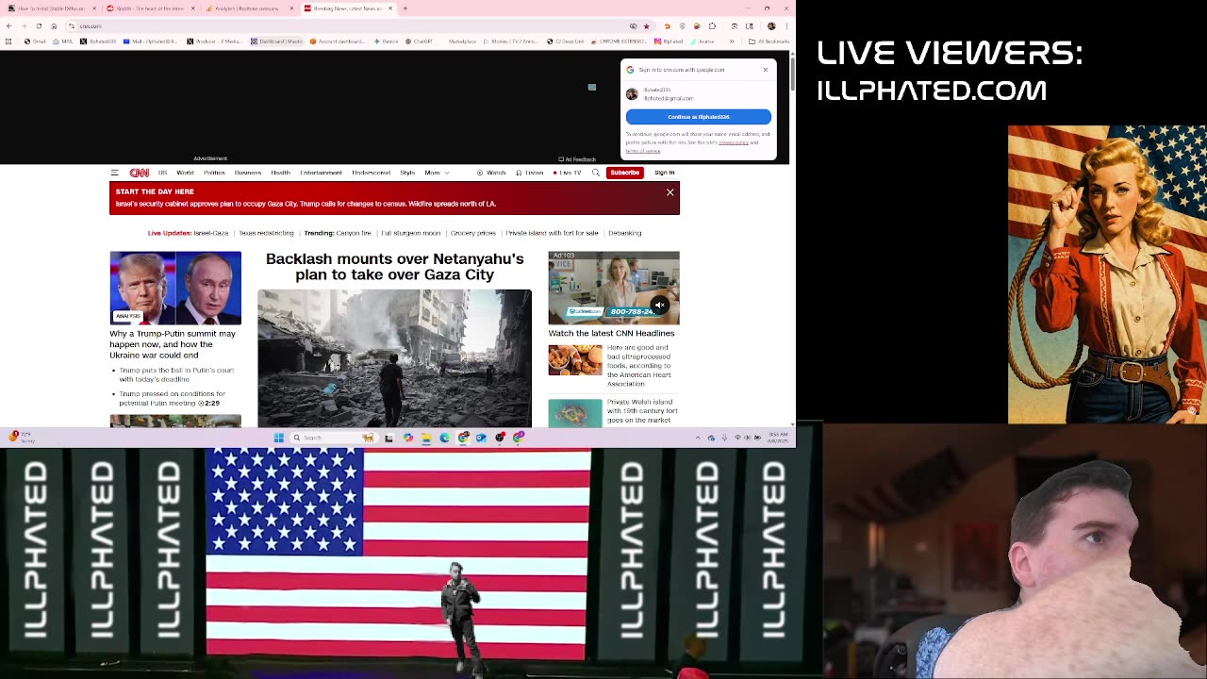Image resolution: width=1207 pixels, height=679 pixels.
Task: Open Why a Trump-Putin summit may happen article
Action: pyautogui.click(x=174, y=344)
